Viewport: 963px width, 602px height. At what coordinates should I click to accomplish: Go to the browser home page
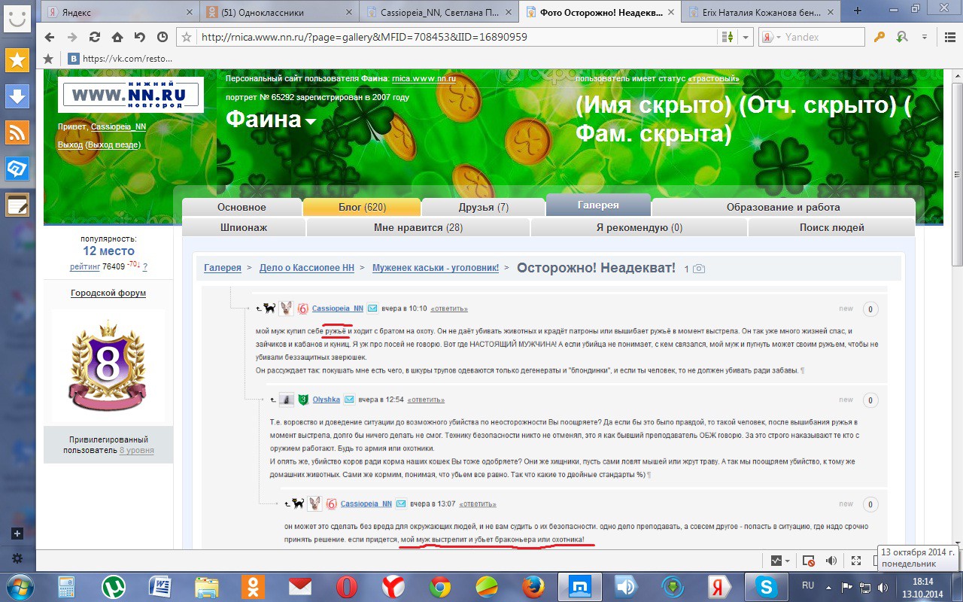[x=117, y=37]
